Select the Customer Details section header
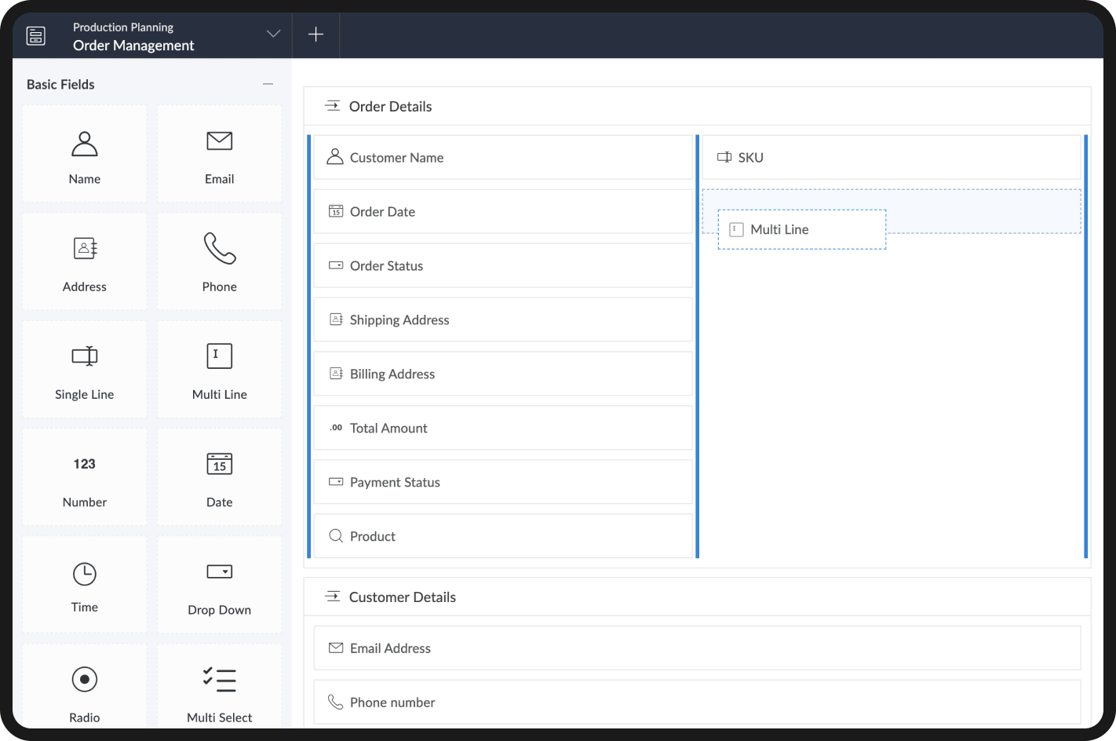 [x=402, y=597]
